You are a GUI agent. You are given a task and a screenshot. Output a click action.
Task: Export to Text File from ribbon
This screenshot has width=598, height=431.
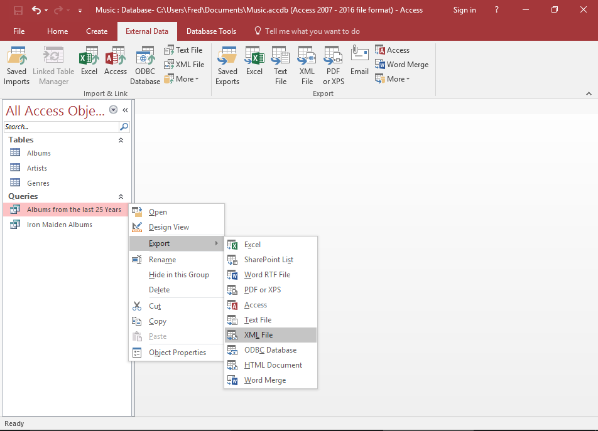pyautogui.click(x=280, y=65)
